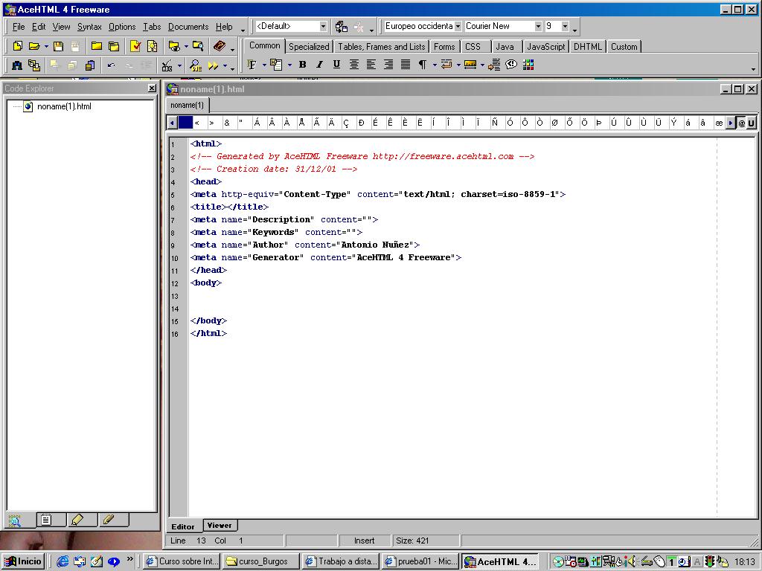Click the single yellow folder icon
The height and width of the screenshot is (571, 762).
(x=97, y=46)
